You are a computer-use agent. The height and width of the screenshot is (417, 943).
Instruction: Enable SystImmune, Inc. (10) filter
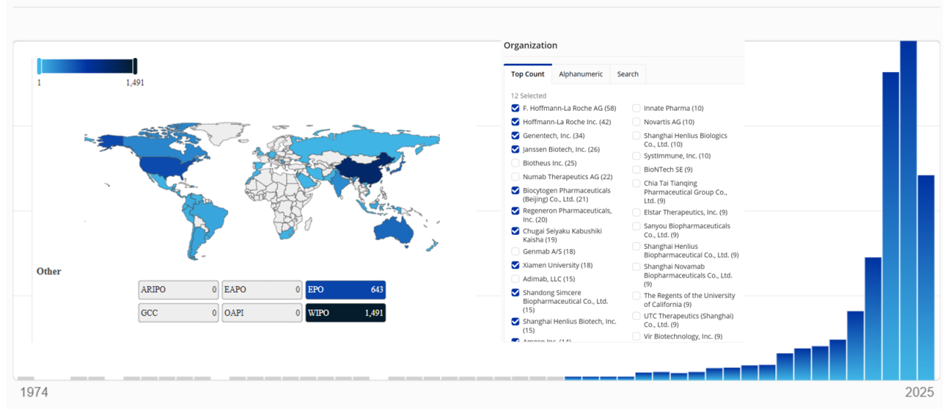(637, 156)
